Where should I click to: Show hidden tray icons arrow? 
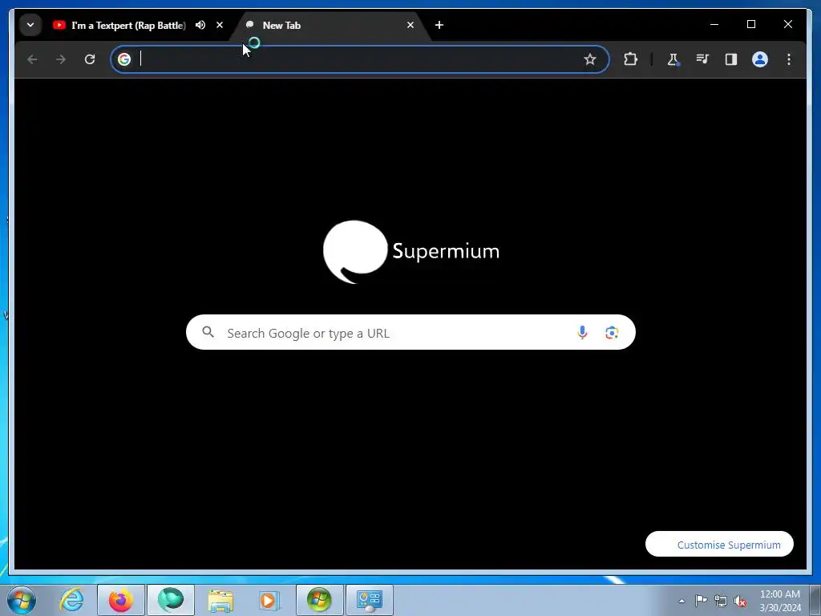(x=681, y=601)
